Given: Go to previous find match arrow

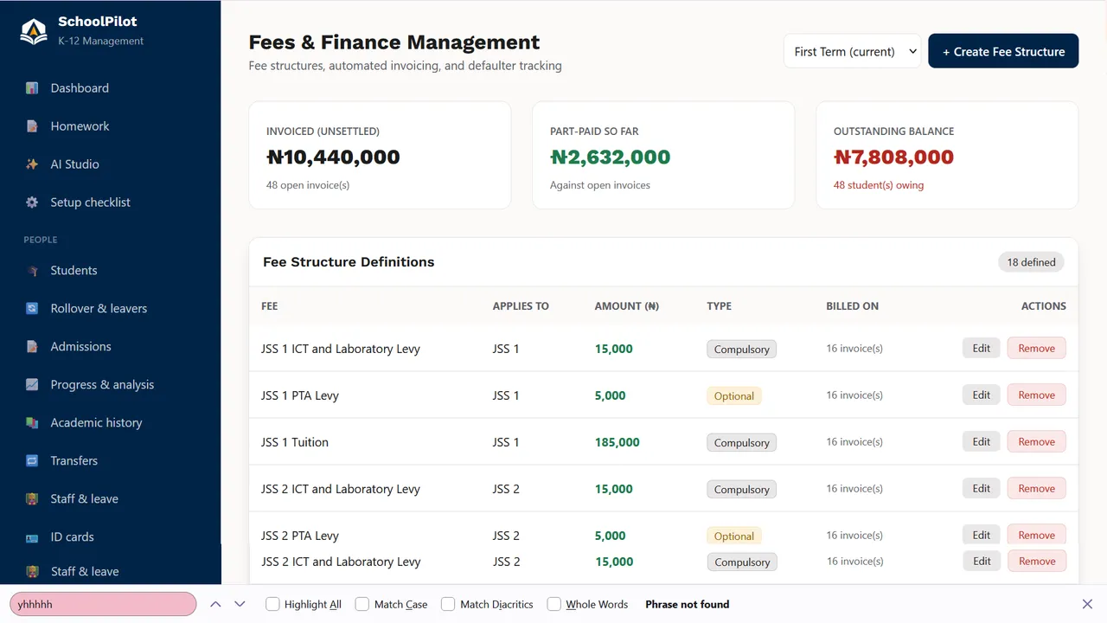Looking at the screenshot, I should point(216,604).
